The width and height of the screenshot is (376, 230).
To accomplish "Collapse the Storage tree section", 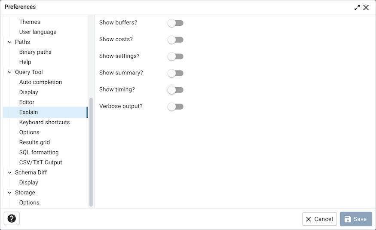I will point(9,193).
